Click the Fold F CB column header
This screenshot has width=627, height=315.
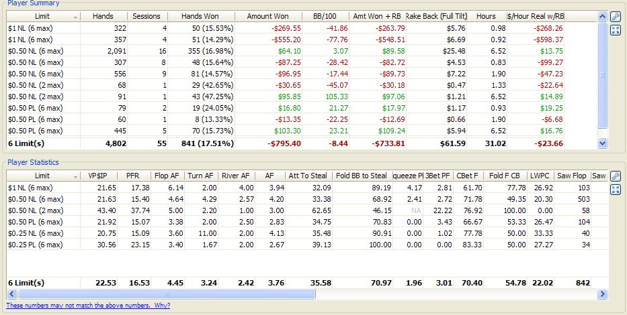[x=505, y=176]
